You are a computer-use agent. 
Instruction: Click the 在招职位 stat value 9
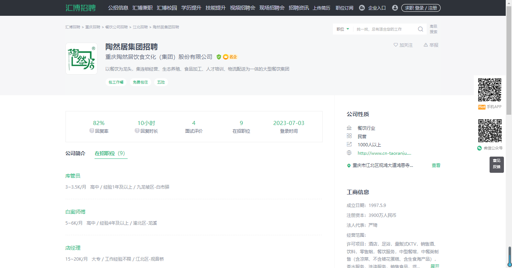pos(241,123)
